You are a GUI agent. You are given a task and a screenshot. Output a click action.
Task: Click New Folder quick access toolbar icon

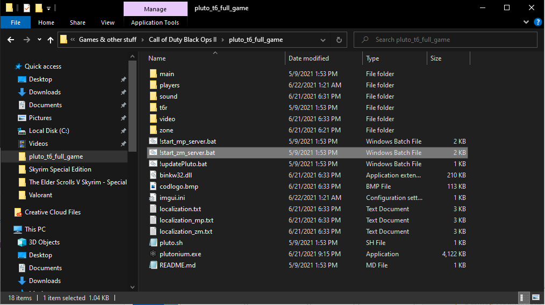(x=39, y=8)
